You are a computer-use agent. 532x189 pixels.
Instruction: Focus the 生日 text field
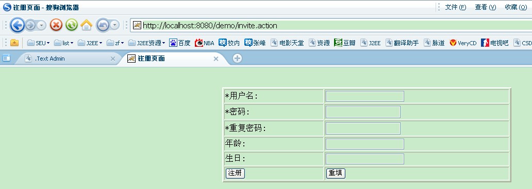click(365, 159)
